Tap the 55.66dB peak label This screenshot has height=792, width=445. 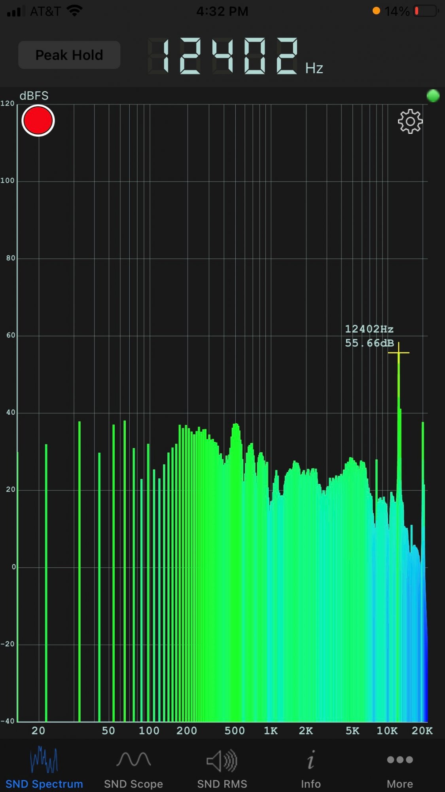(369, 343)
